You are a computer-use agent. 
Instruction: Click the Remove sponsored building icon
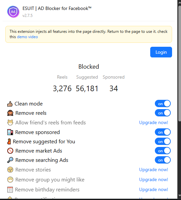pos(10,132)
